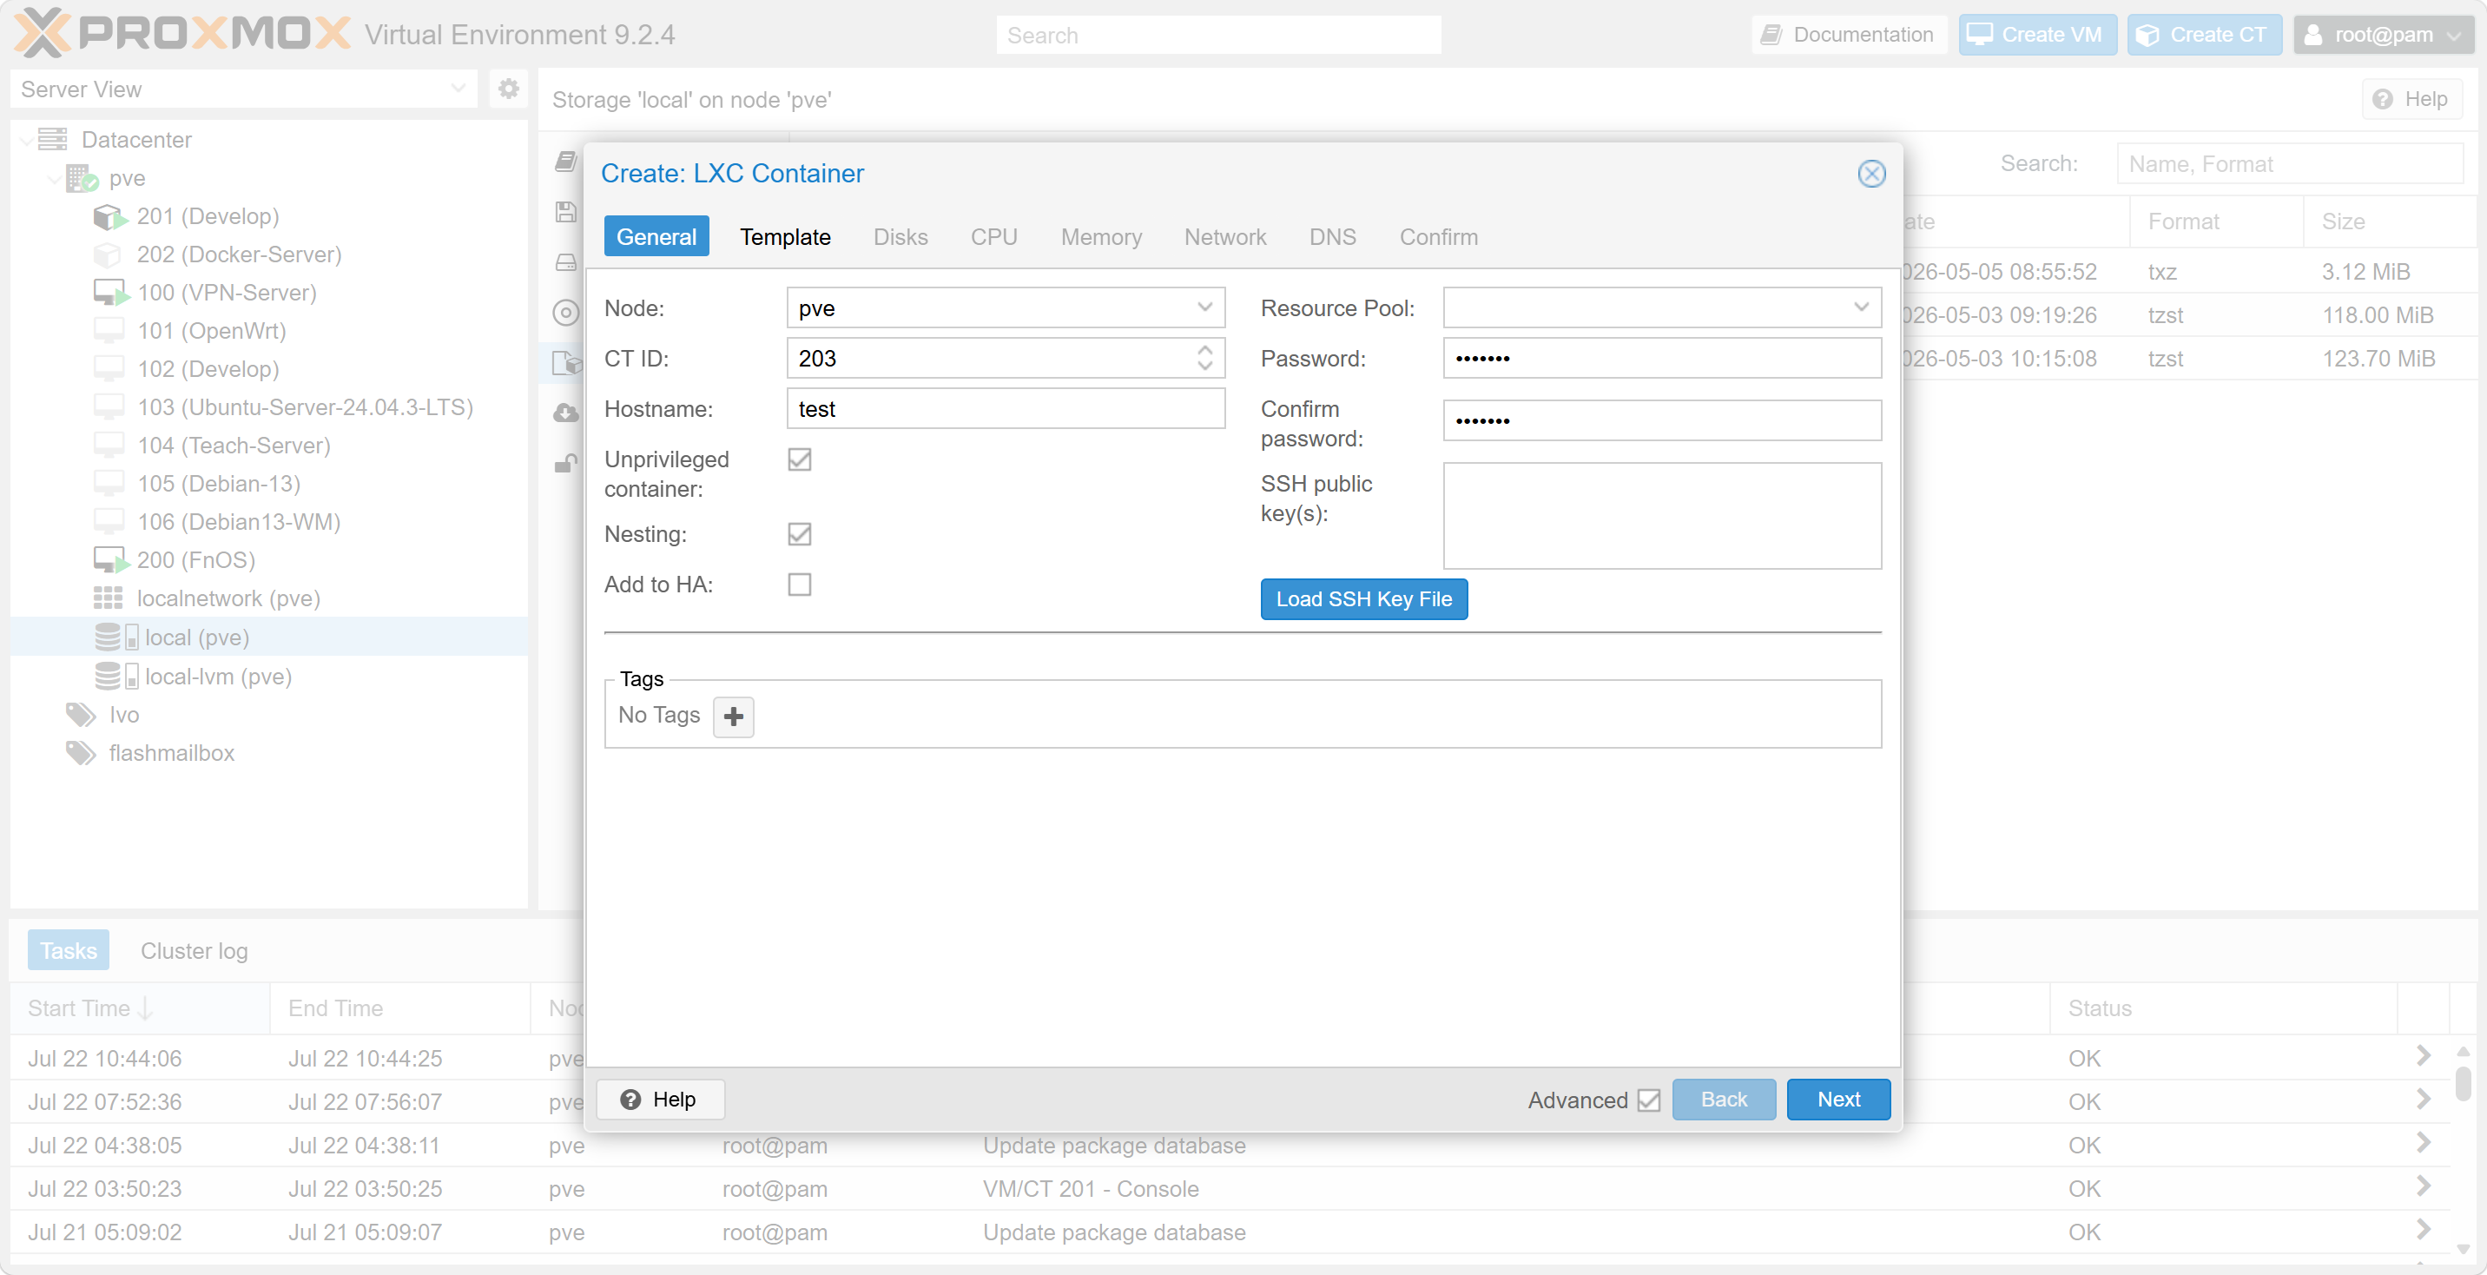Add a tag with the plus icon
Image resolution: width=2487 pixels, height=1275 pixels.
(x=734, y=717)
